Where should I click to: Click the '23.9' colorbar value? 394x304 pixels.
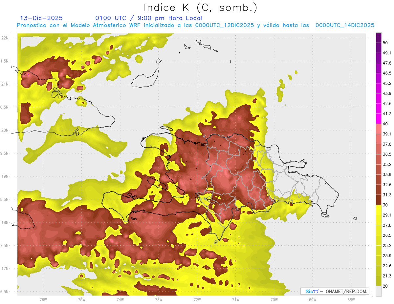click(x=387, y=256)
